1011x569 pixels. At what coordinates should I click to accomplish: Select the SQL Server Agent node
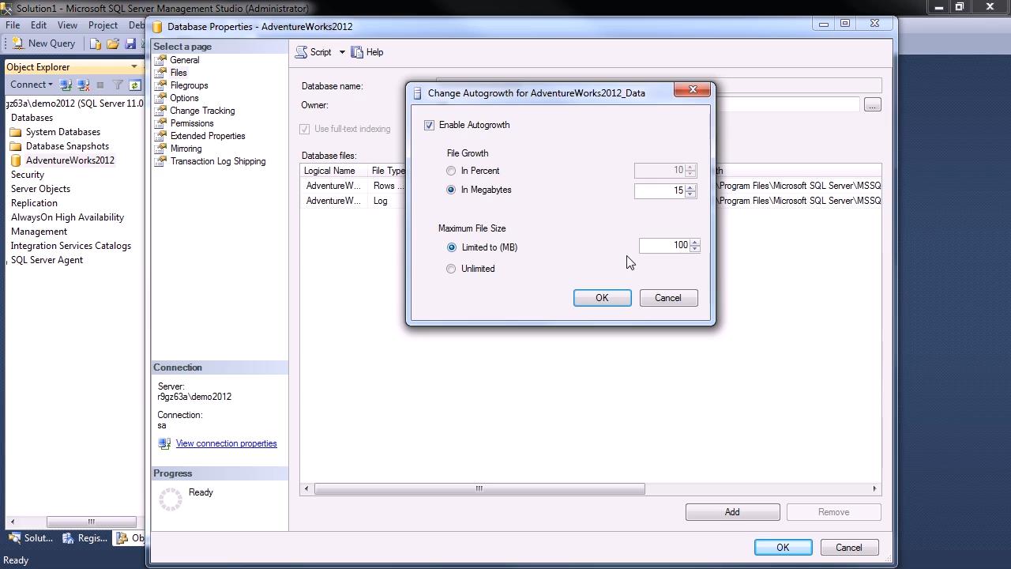coord(47,260)
